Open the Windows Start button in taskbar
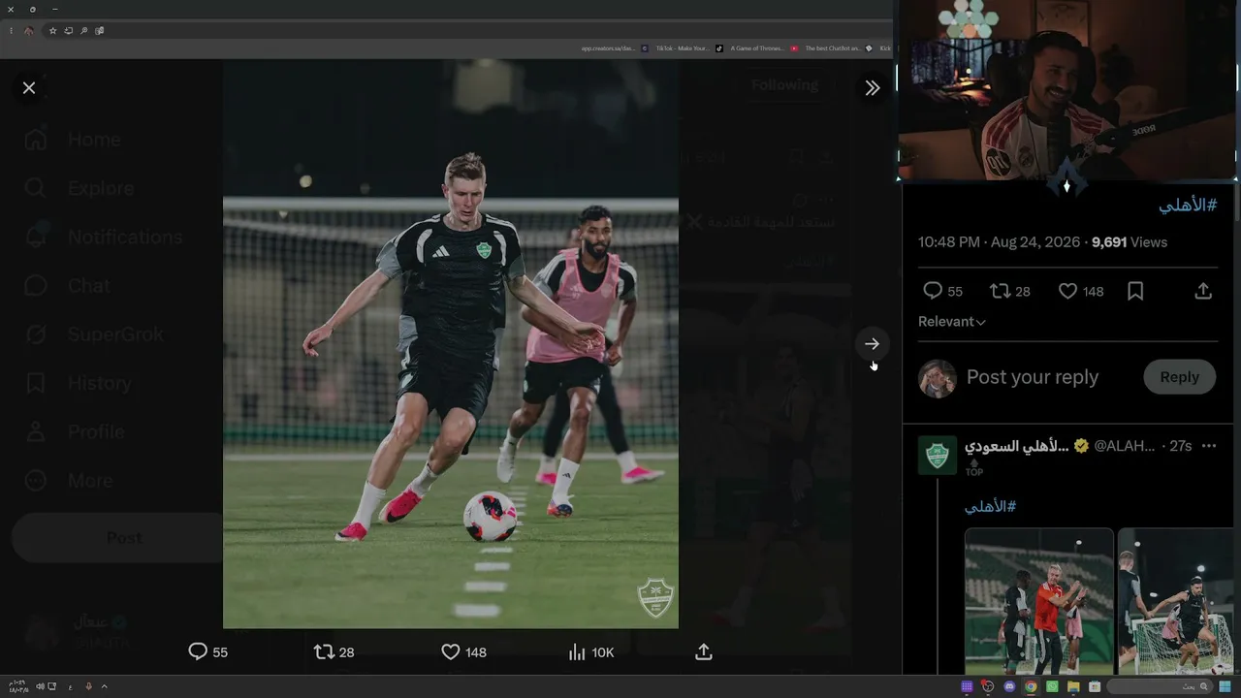Screen dimensions: 1241x698 pos(1225,686)
